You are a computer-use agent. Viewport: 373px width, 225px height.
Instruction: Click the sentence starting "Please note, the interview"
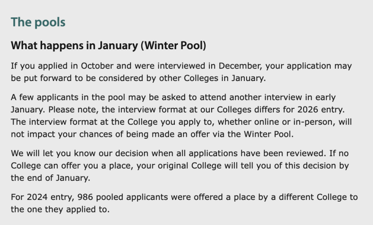click(x=196, y=110)
